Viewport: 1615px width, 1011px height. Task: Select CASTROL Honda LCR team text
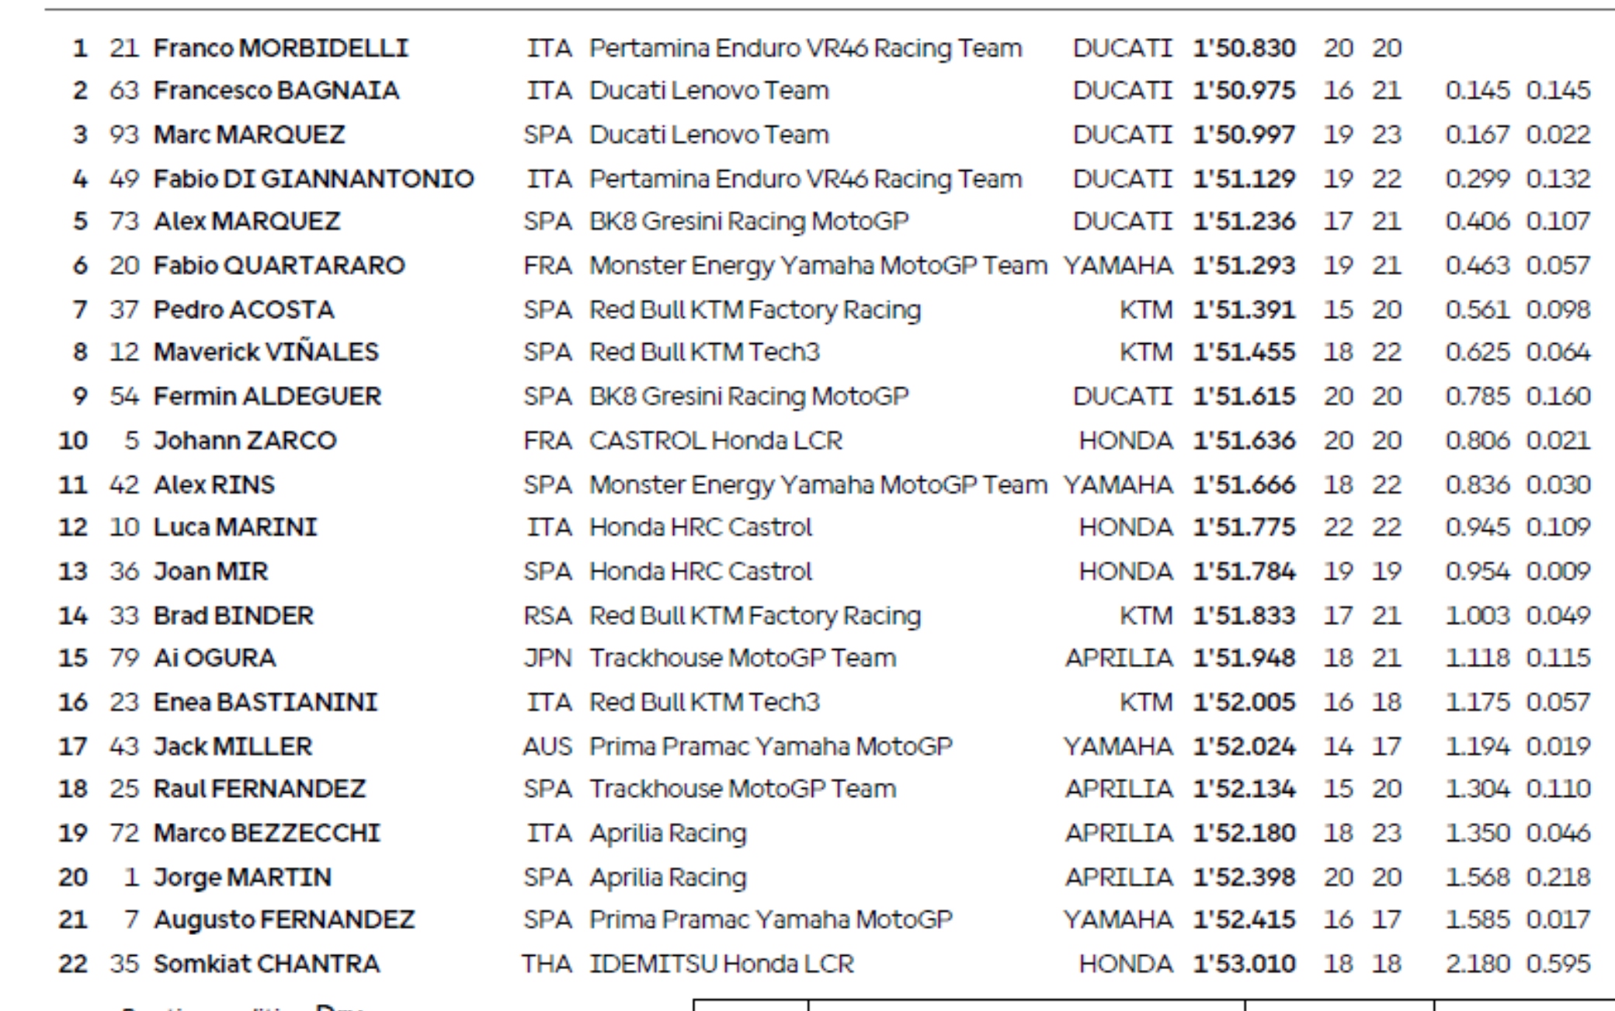715,441
